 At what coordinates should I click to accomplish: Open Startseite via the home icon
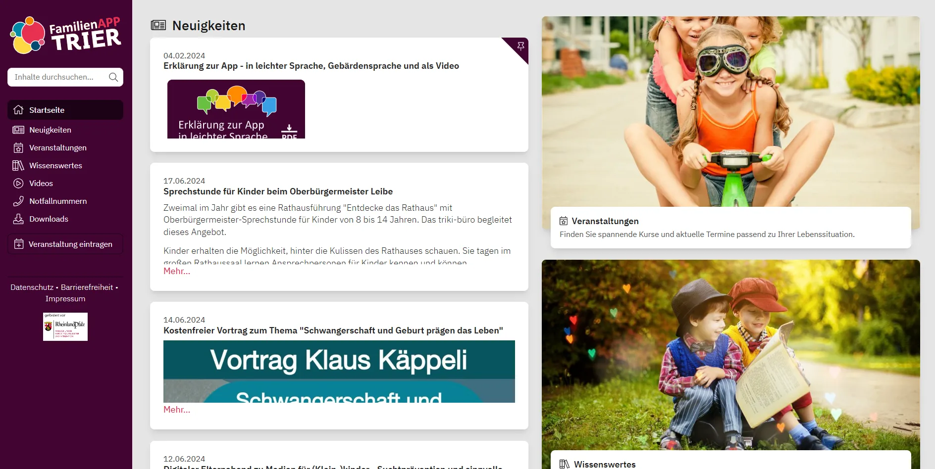(18, 110)
